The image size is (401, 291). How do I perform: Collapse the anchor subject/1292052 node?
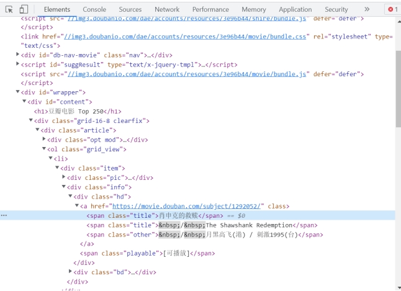tap(77, 205)
